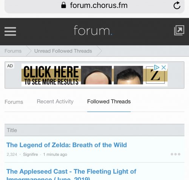189x180 pixels.
Task: Open three-dot options for the Zelda thread
Action: [x=175, y=154]
